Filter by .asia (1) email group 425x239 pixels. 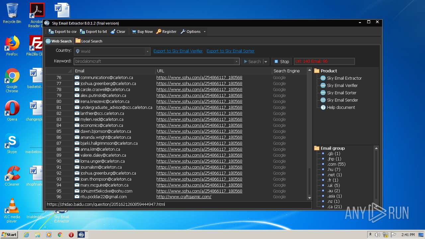tap(335, 196)
